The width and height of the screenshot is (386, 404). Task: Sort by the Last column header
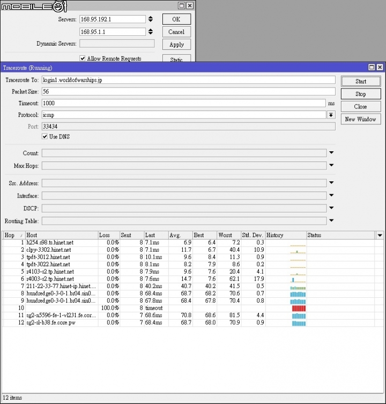[157, 235]
